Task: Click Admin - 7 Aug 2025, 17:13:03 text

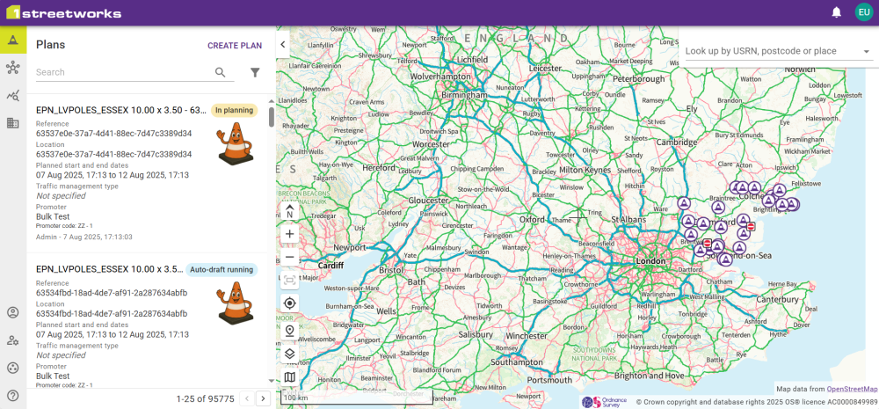Action: [x=84, y=237]
